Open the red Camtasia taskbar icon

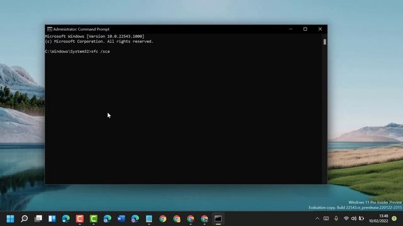(80, 218)
